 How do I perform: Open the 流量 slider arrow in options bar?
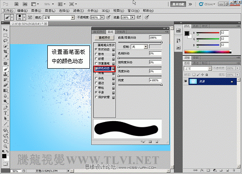pos(132,17)
